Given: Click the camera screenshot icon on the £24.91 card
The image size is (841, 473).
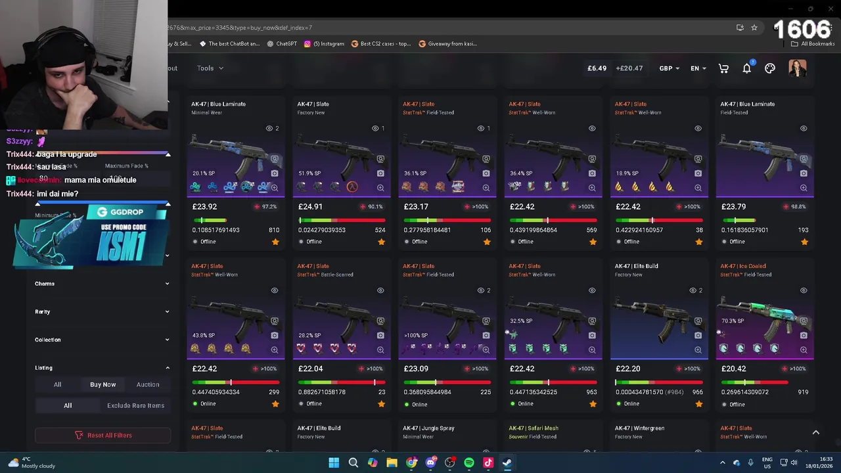Looking at the screenshot, I should pyautogui.click(x=380, y=173).
